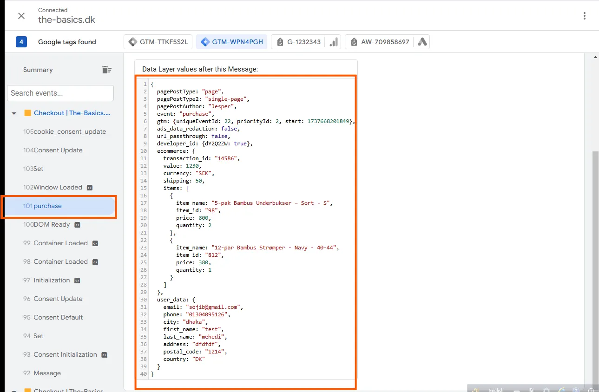This screenshot has width=599, height=392.
Task: Click the Google Ads logo beside AW-709858697
Action: pyautogui.click(x=422, y=42)
